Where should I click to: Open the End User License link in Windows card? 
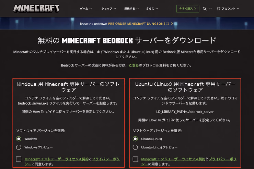tap(57, 159)
